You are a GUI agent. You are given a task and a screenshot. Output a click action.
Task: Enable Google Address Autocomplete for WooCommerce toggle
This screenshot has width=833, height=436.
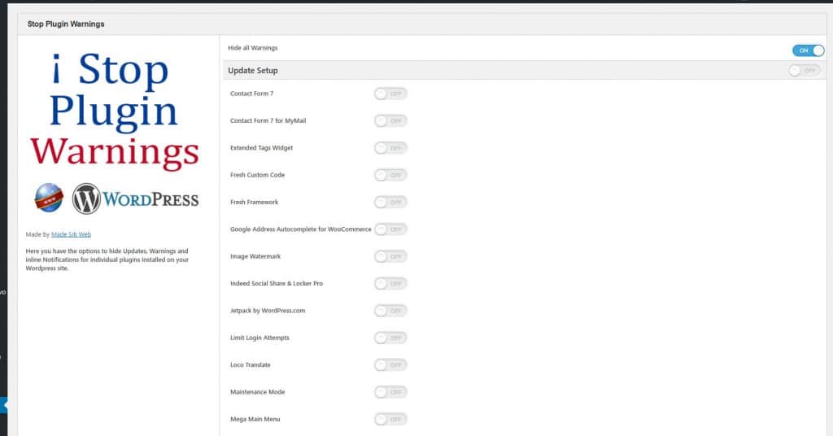click(390, 229)
